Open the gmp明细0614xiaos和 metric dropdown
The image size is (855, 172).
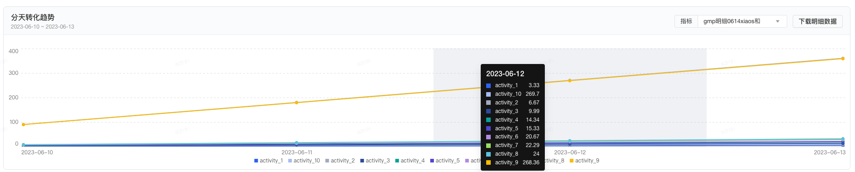click(742, 21)
